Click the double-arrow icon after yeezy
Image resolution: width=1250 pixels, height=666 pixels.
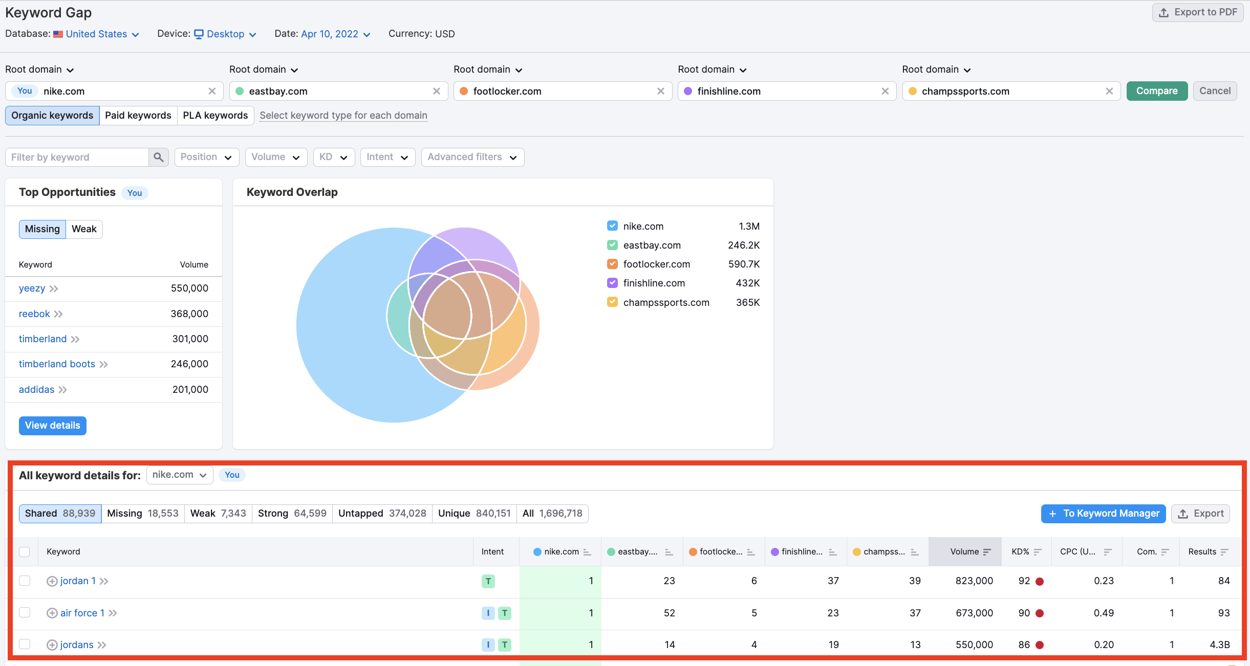[54, 288]
